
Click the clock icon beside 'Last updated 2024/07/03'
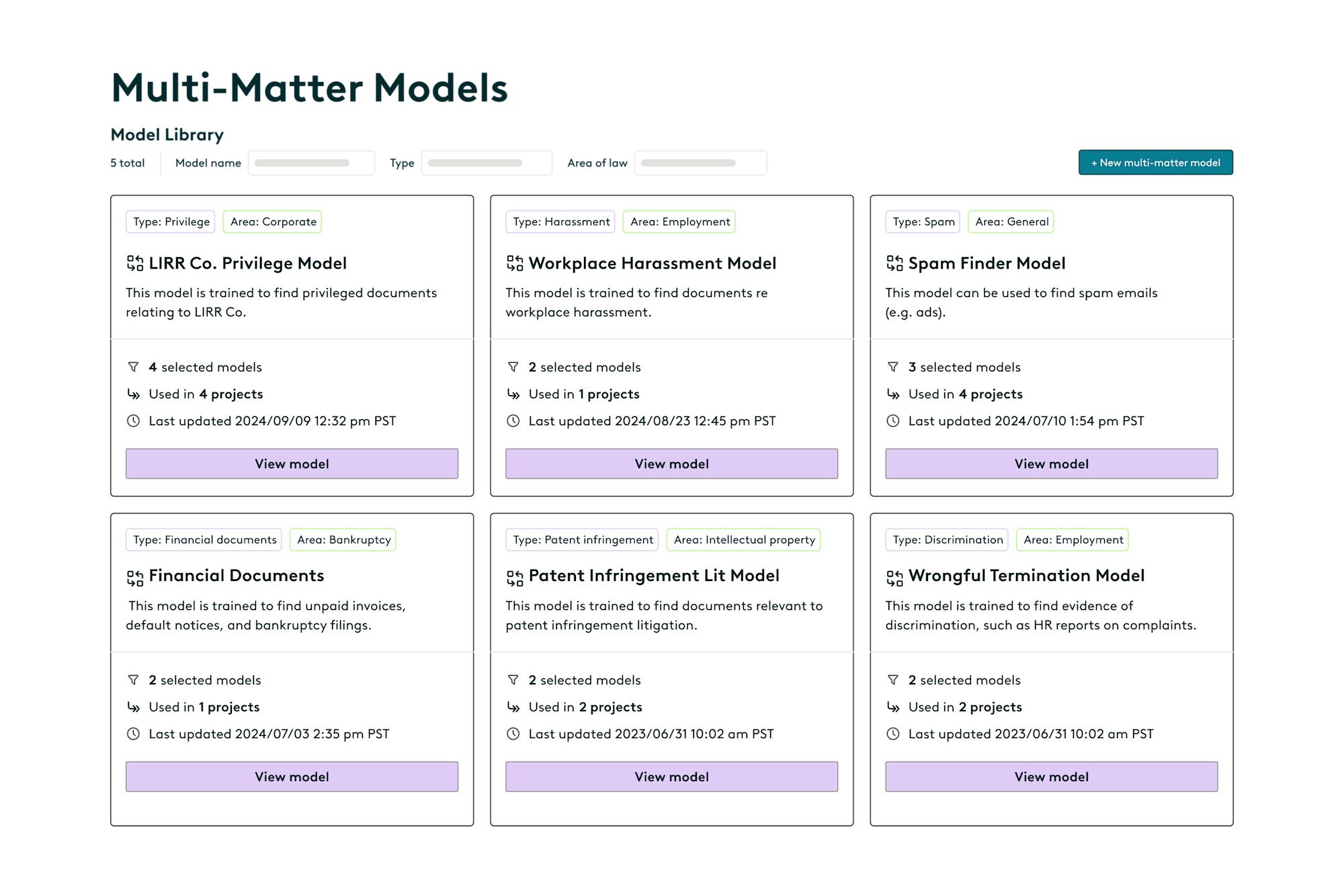(x=133, y=734)
